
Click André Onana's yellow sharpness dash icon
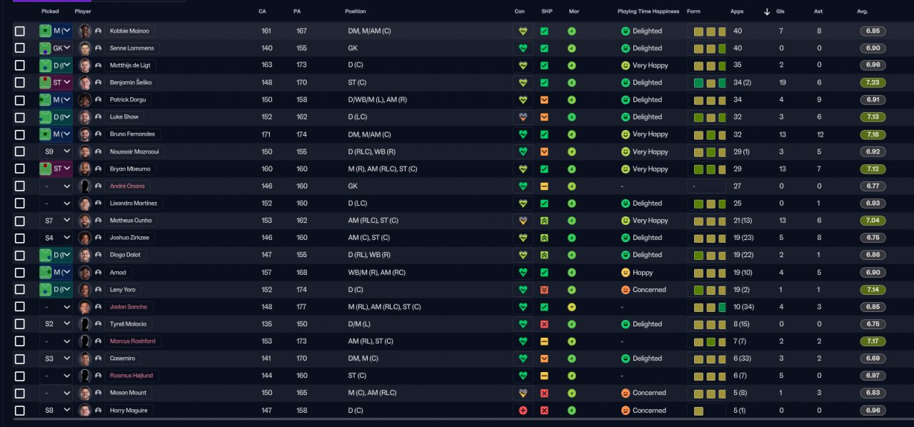[544, 186]
